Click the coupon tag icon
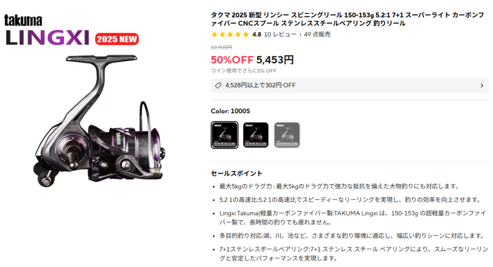Viewport: 493px width, 267px height. (218, 86)
